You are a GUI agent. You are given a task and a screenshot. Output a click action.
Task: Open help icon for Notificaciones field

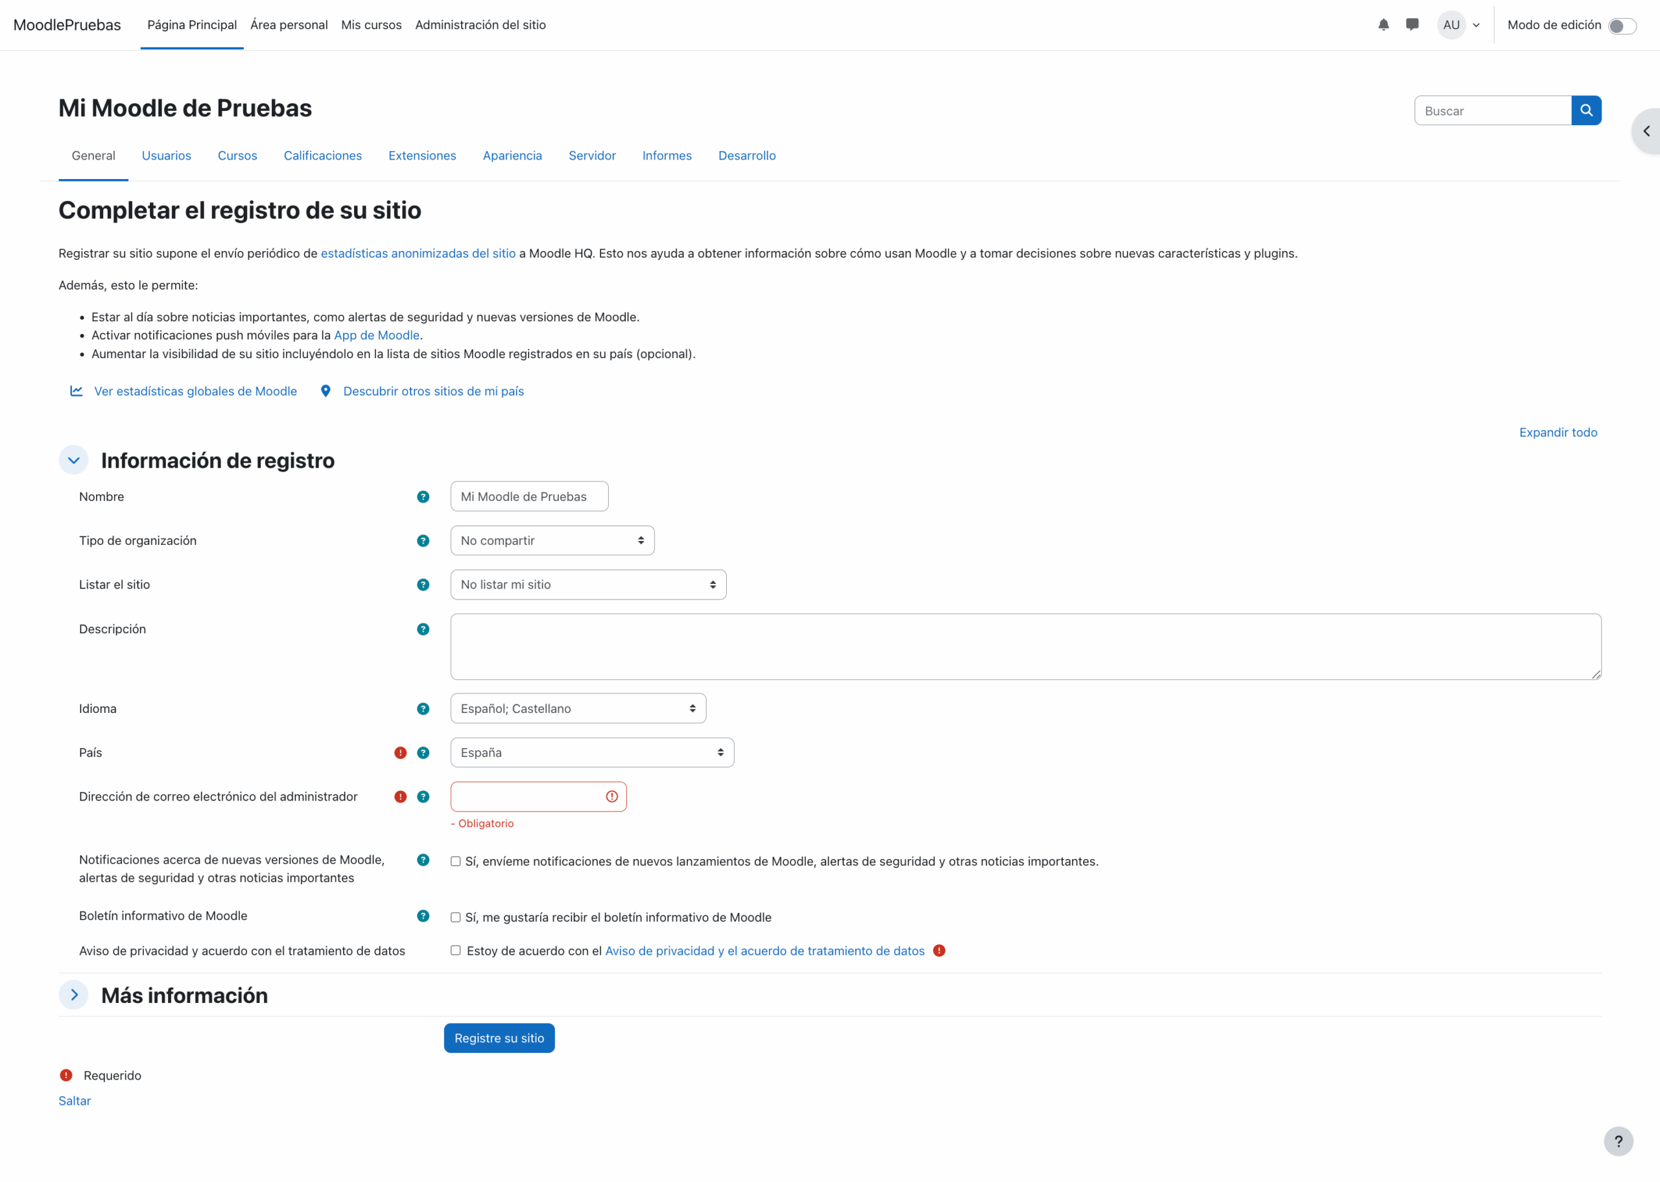click(423, 860)
